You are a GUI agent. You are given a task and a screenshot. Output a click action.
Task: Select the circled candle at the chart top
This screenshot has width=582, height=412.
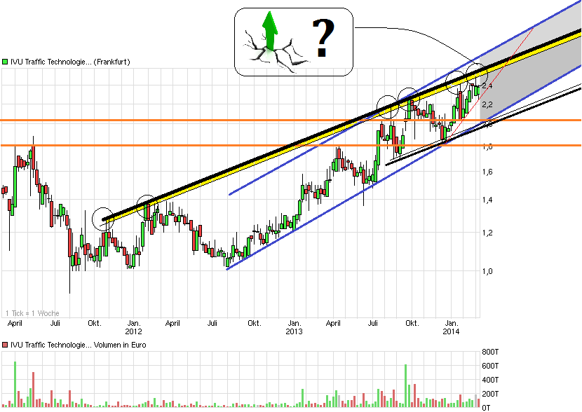pos(475,74)
